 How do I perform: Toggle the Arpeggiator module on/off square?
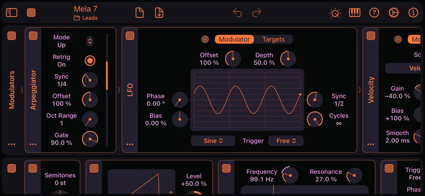33,36
